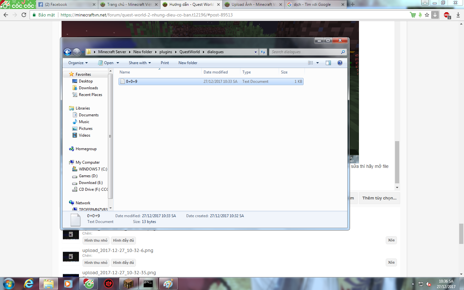Open Downloads in the Explorer sidebar
The image size is (464, 290).
coord(88,88)
